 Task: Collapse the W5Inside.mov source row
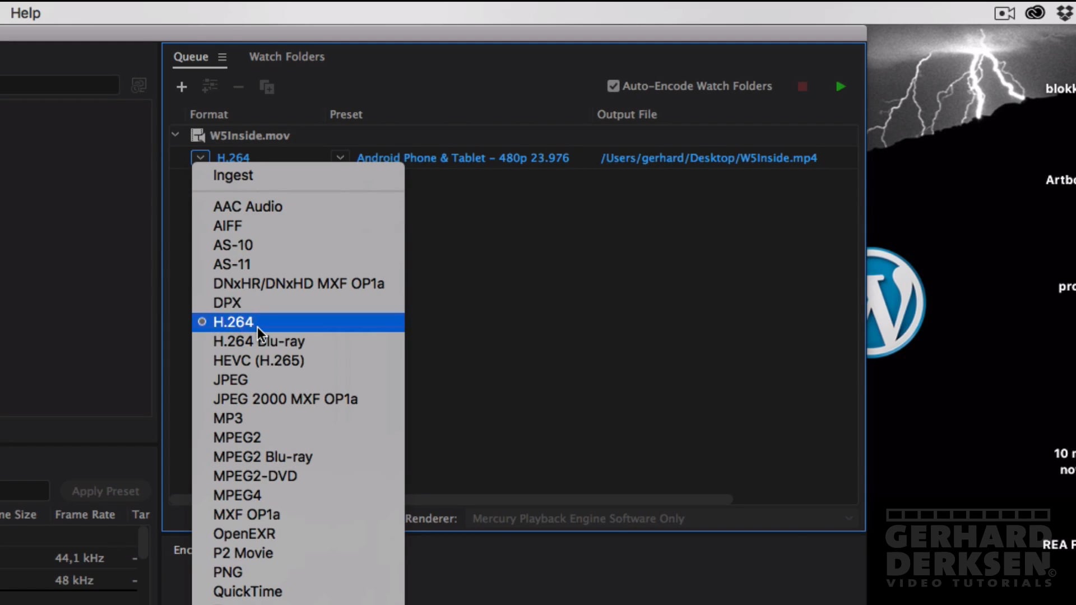tap(175, 135)
